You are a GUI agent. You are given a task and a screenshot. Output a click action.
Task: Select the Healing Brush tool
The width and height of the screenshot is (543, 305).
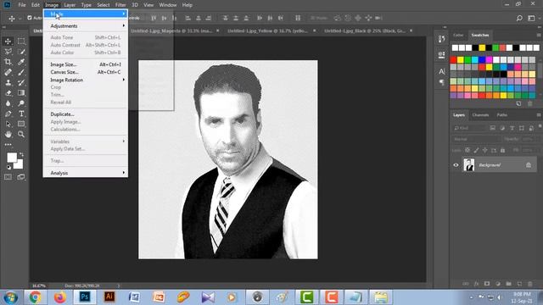(8, 72)
